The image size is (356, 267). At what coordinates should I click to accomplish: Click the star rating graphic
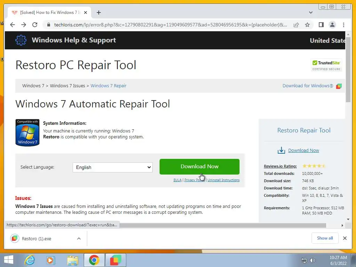314,166
